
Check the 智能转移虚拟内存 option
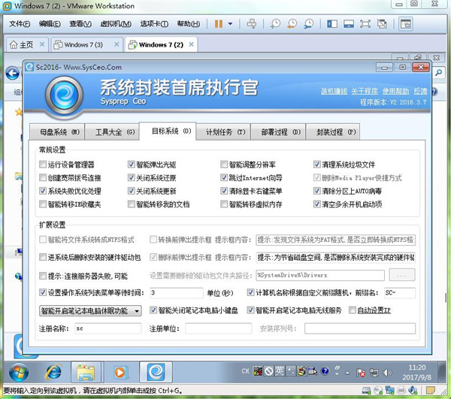point(224,204)
